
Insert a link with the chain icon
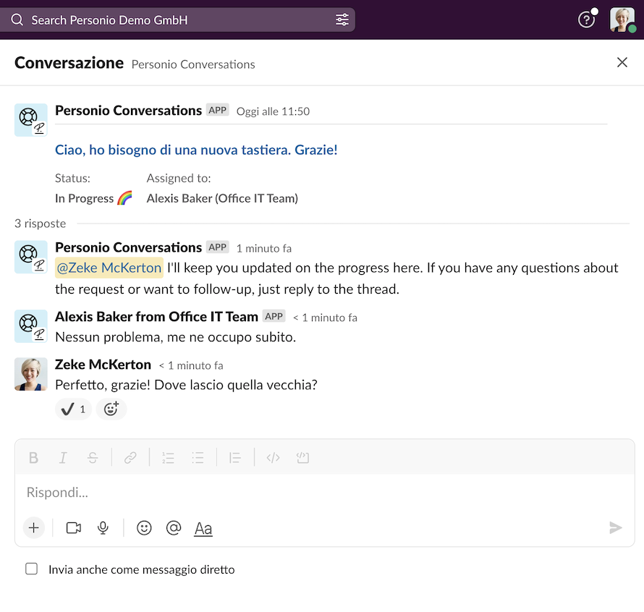click(130, 458)
